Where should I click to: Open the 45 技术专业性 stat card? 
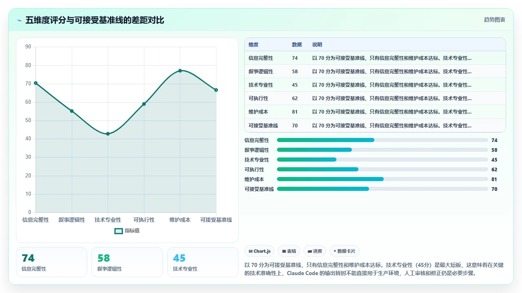pos(203,262)
